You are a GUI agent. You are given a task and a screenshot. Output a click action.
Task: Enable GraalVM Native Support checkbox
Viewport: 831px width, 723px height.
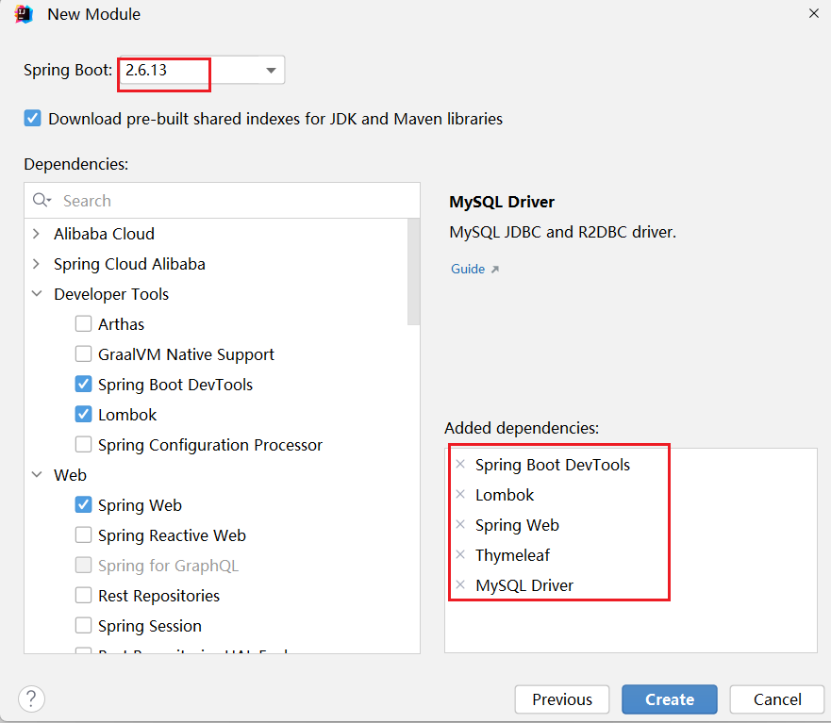[x=83, y=353]
